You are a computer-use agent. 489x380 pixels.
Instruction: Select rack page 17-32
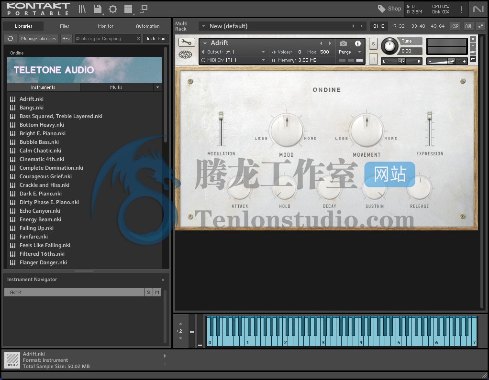398,26
